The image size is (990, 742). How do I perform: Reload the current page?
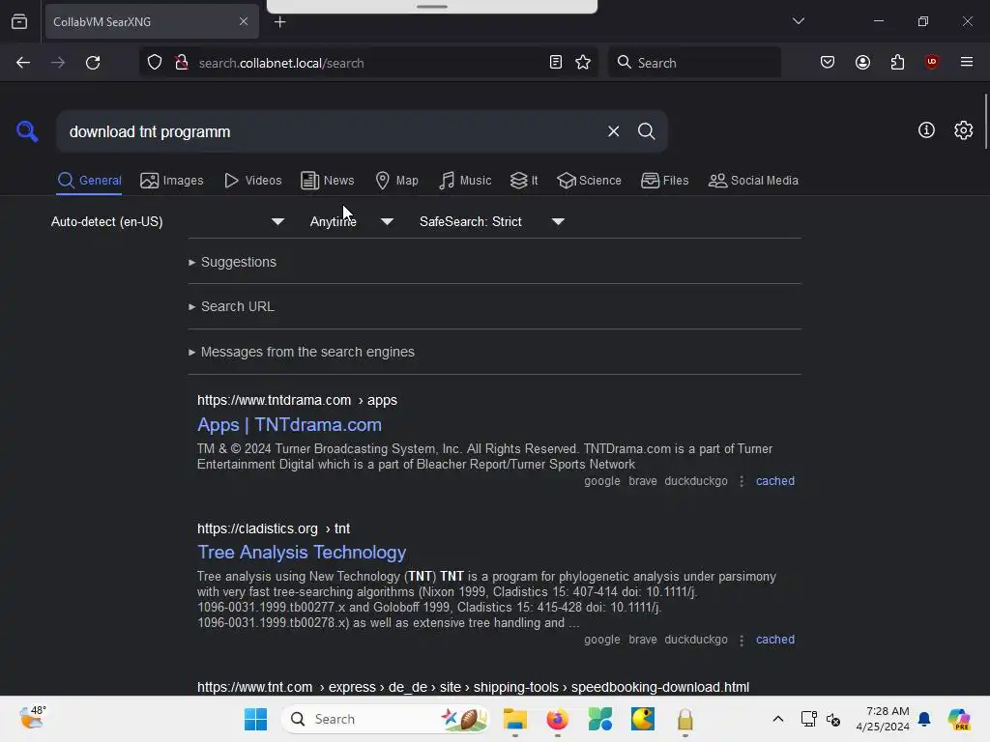pos(93,63)
